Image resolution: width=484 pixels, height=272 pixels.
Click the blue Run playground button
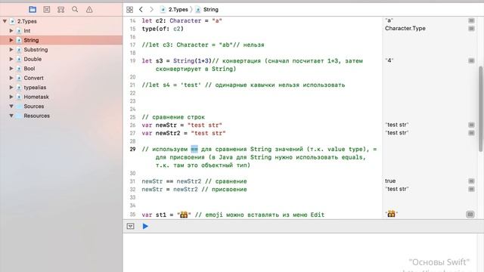point(145,227)
